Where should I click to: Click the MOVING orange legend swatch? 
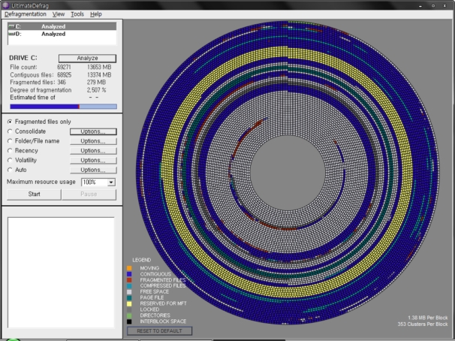point(129,268)
